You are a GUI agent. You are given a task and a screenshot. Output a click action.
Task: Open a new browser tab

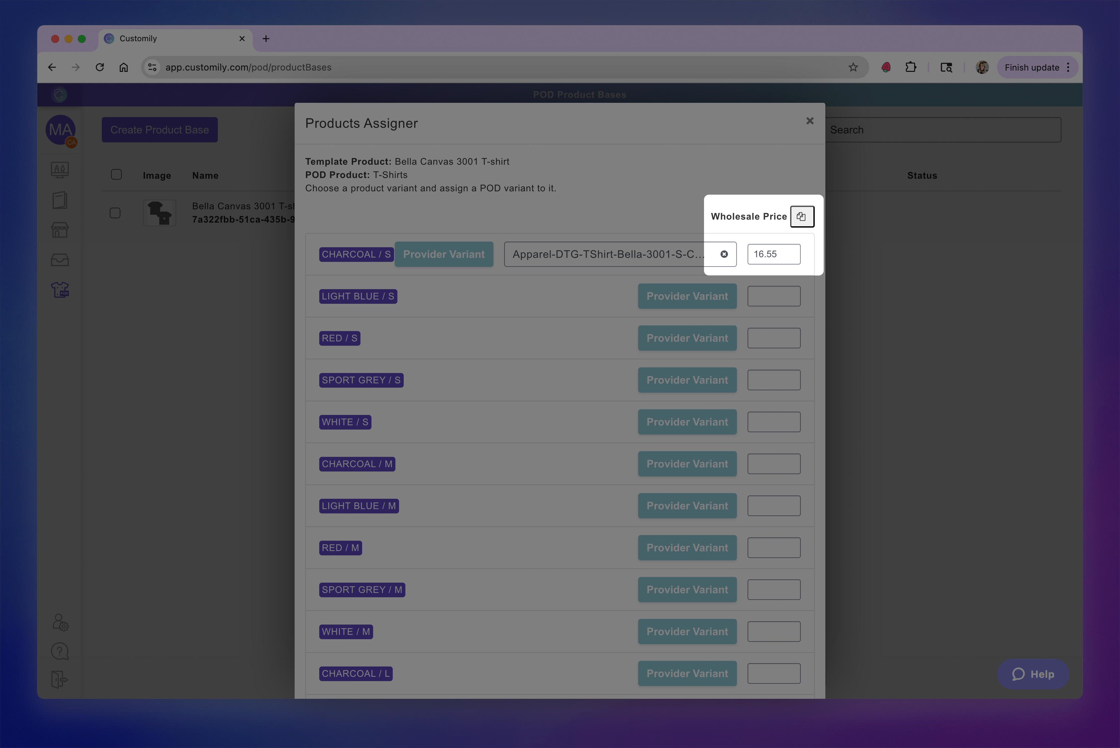[x=266, y=39]
